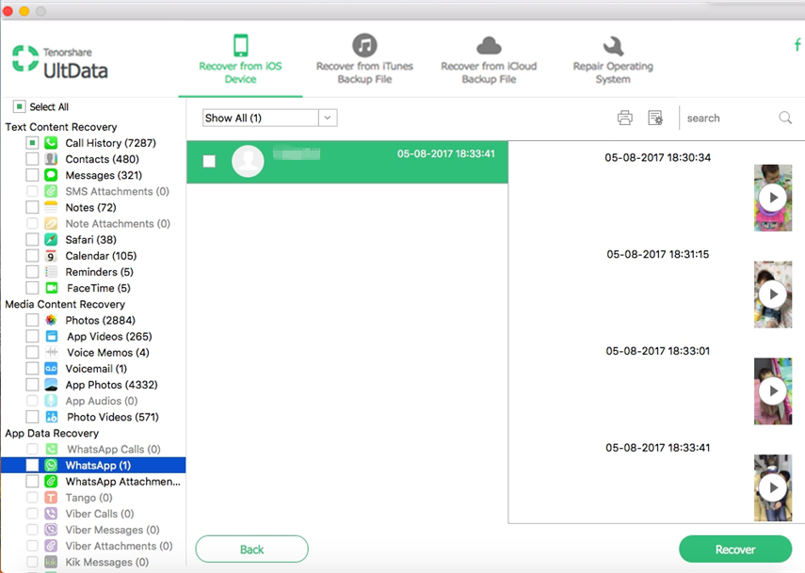Click the Photo Videos icon

tap(52, 417)
